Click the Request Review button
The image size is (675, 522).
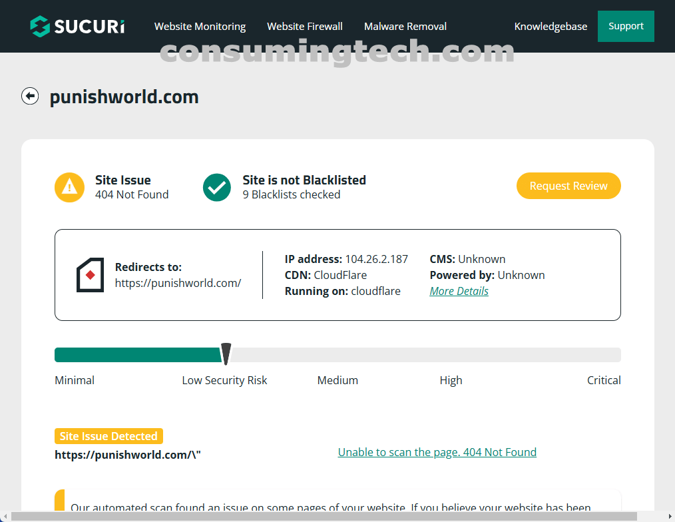[568, 186]
